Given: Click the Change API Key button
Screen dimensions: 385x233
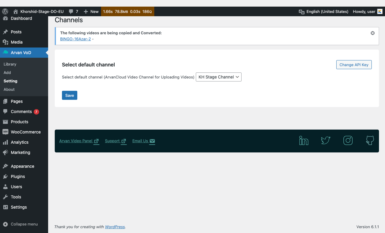Looking at the screenshot, I should [x=354, y=65].
